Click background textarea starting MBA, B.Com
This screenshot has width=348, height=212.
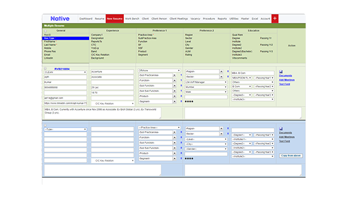pos(103,113)
